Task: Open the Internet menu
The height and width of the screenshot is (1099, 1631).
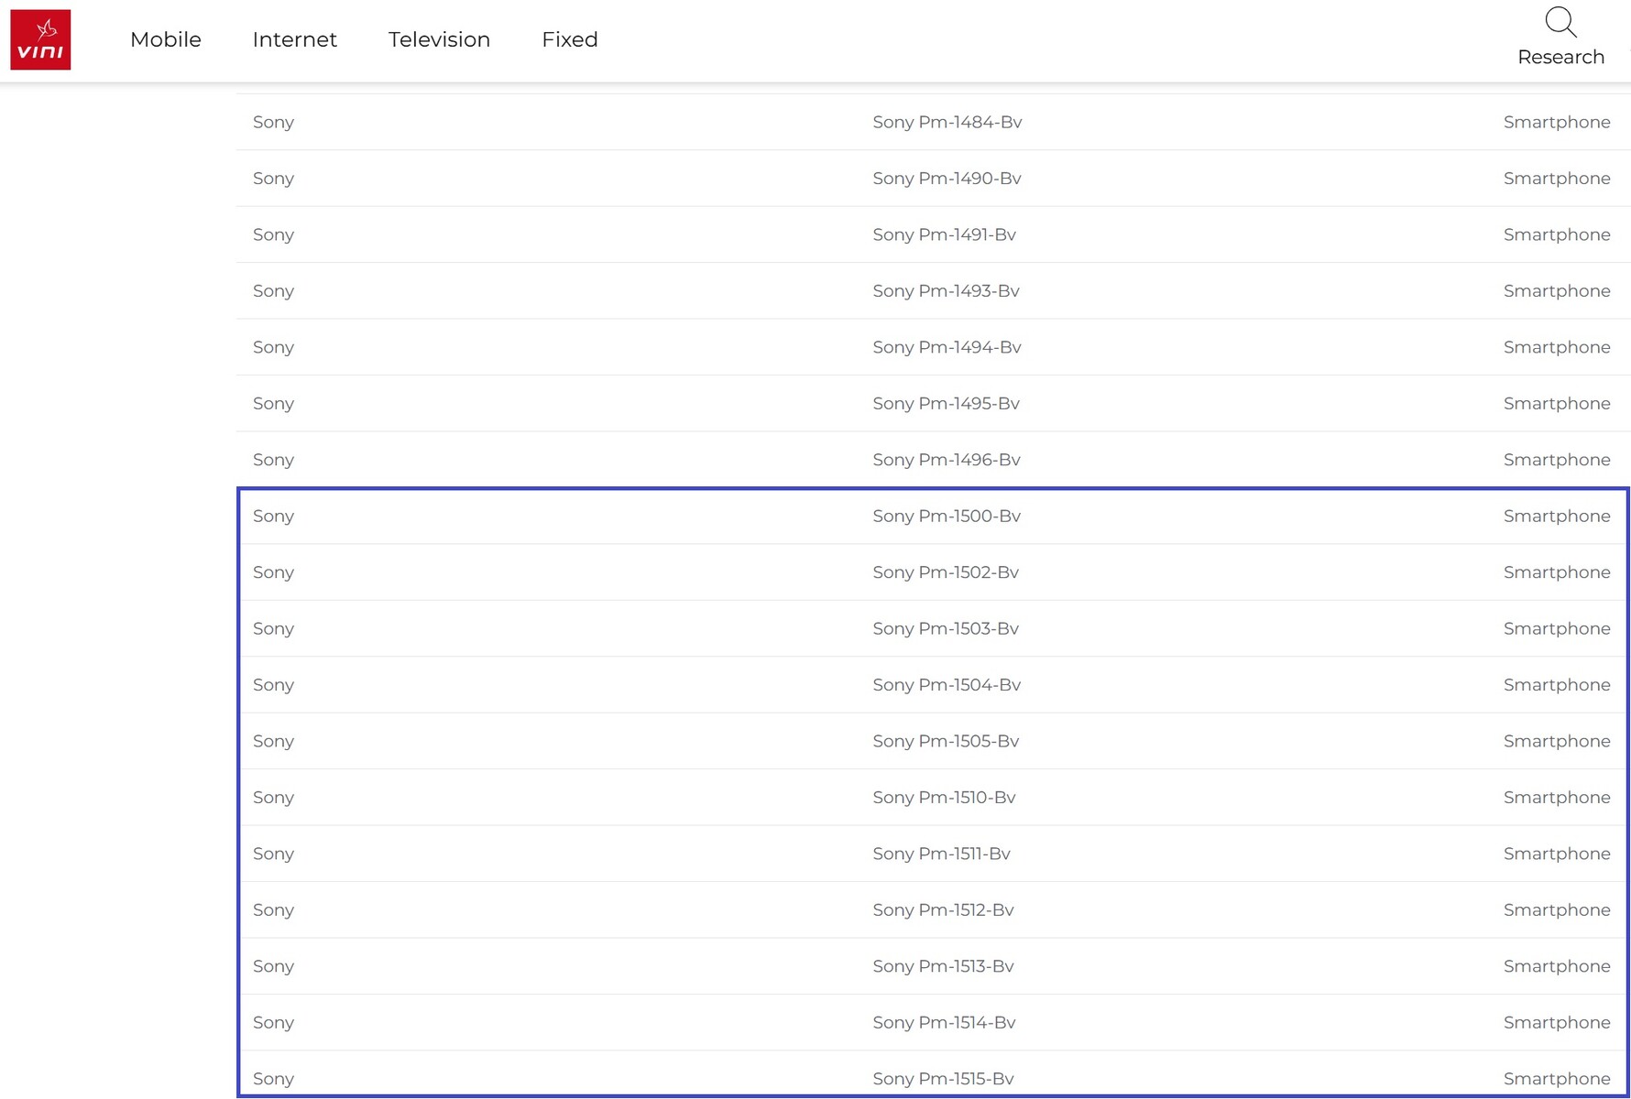Action: (294, 39)
